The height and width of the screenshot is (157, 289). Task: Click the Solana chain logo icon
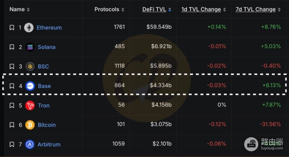[x=30, y=47]
